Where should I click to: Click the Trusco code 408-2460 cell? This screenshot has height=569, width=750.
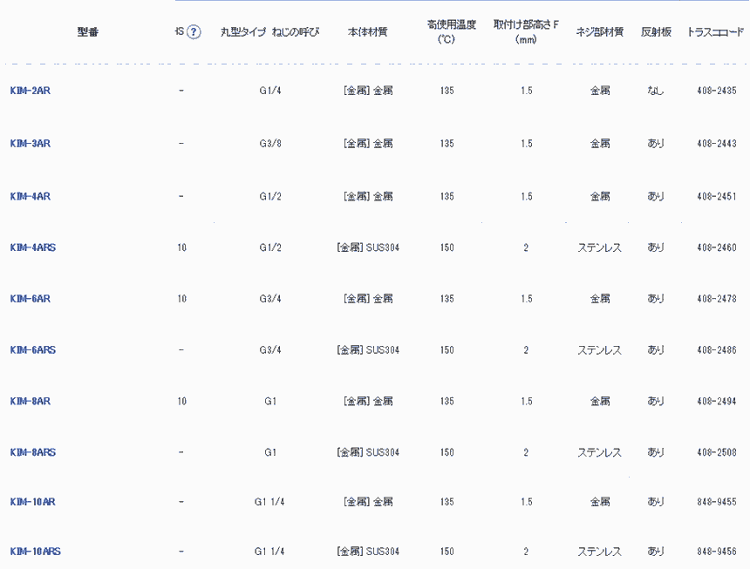tap(716, 247)
